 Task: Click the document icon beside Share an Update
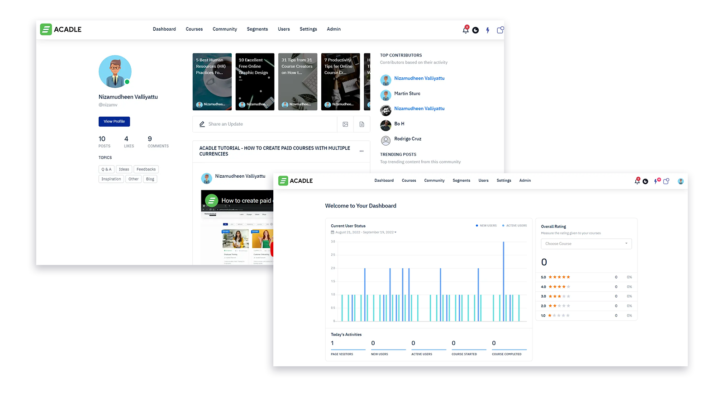362,124
